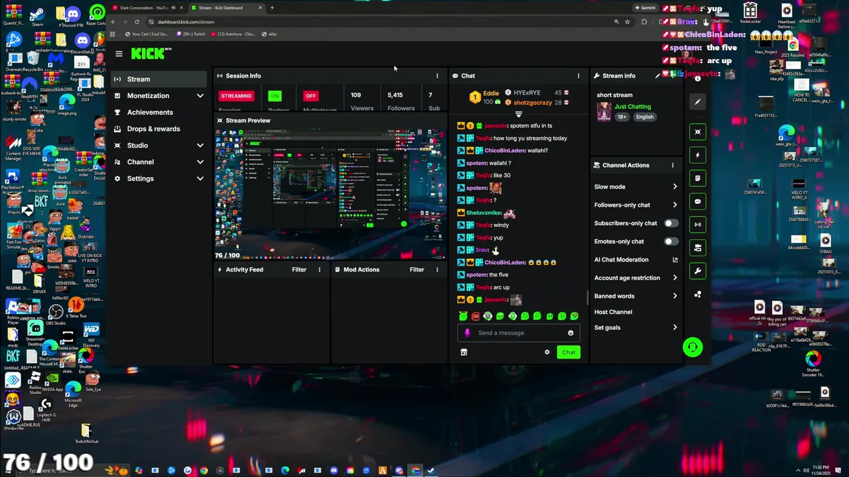Viewport: 849px width, 477px height.
Task: Click the Stream Preview video thumbnail
Action: pyautogui.click(x=330, y=193)
